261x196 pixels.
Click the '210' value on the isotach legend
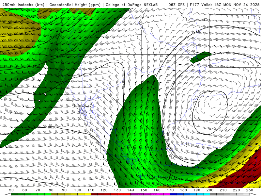coord(223,190)
